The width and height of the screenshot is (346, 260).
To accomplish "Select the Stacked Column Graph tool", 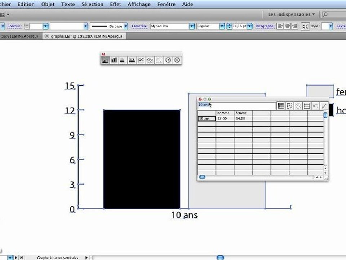I will click(114, 60).
